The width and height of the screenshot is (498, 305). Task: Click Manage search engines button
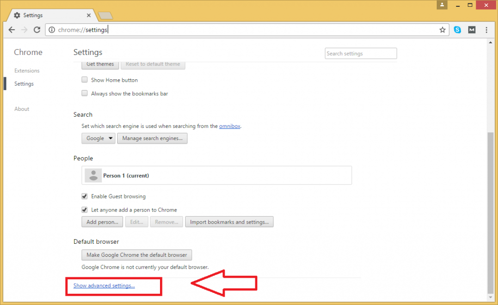tap(152, 139)
